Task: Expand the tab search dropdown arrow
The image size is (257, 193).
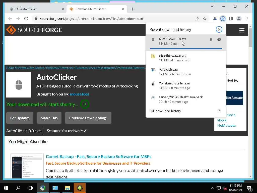Action: pyautogui.click(x=212, y=6)
